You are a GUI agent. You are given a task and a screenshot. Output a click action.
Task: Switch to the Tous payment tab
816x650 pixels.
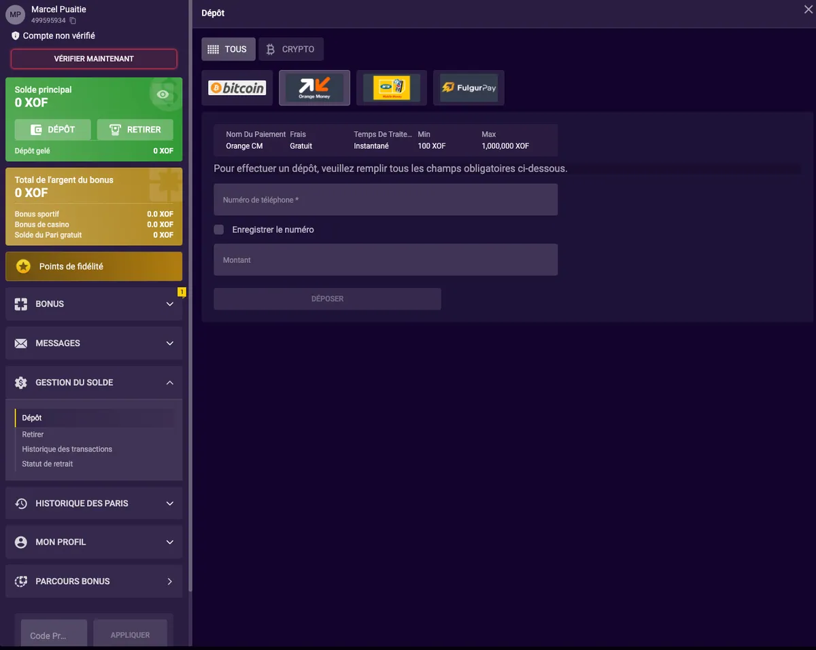pos(228,49)
